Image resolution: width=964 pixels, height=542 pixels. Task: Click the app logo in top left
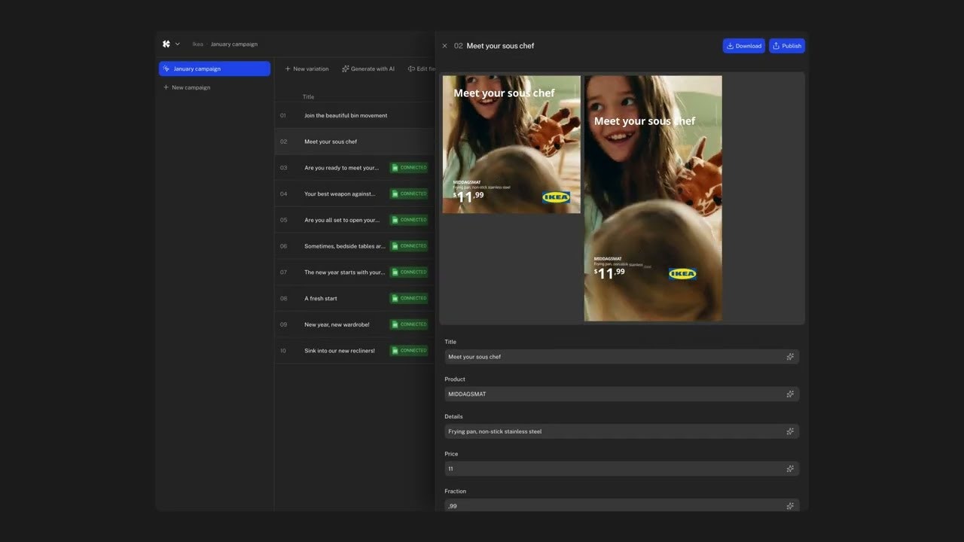click(x=166, y=44)
